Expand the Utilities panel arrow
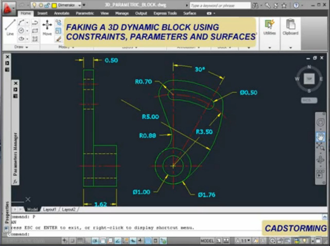Image resolution: width=330 pixels, height=246 pixels. 270,48
